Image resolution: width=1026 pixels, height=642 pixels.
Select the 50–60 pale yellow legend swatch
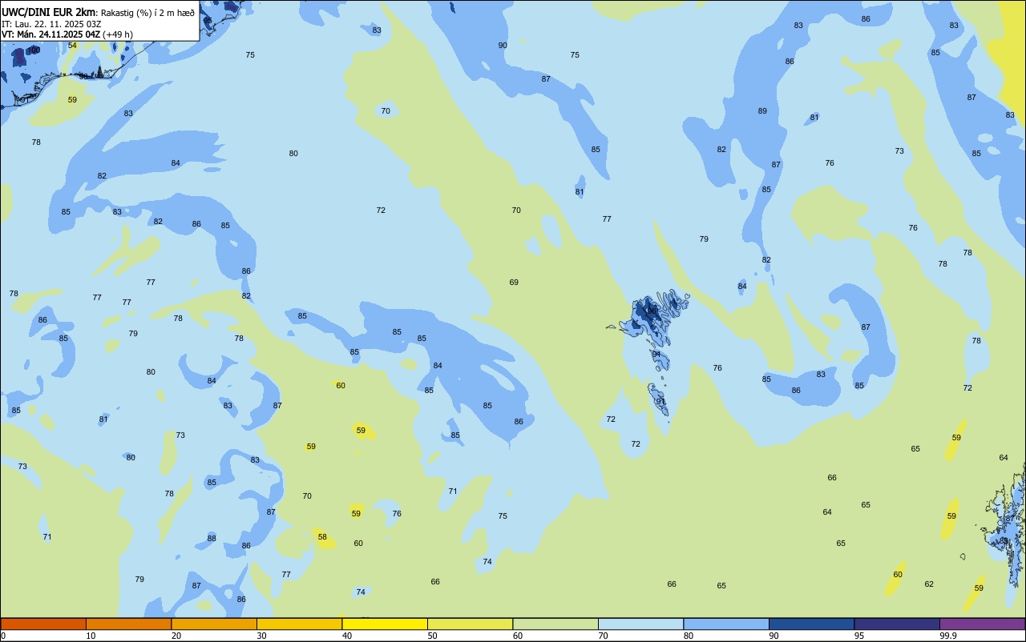point(470,624)
